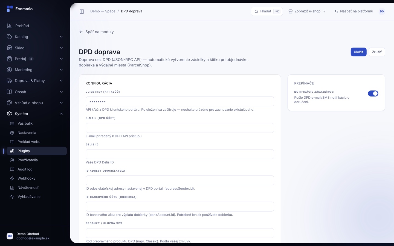Click the storefront icon beside Zobraziť e-shop
Screen dimensions: 394x246
[291, 11]
